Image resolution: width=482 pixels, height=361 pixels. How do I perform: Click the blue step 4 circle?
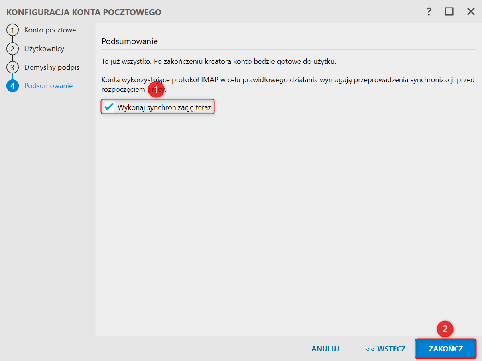[12, 86]
